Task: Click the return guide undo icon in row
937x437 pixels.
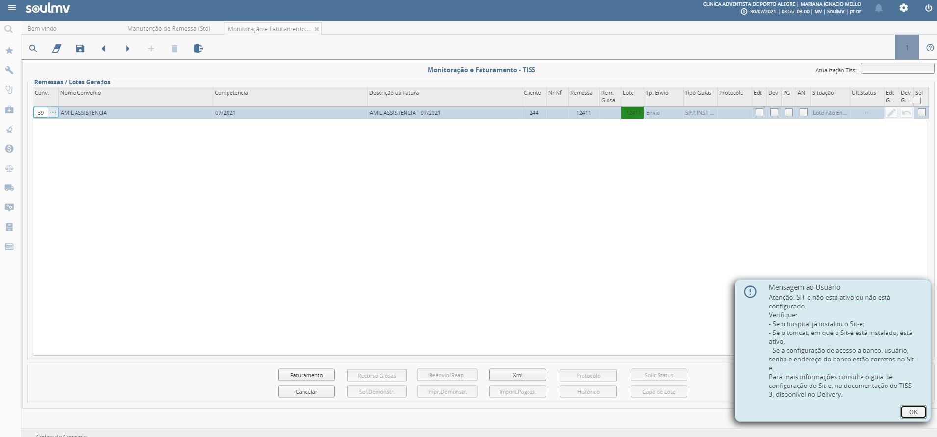Action: point(906,113)
